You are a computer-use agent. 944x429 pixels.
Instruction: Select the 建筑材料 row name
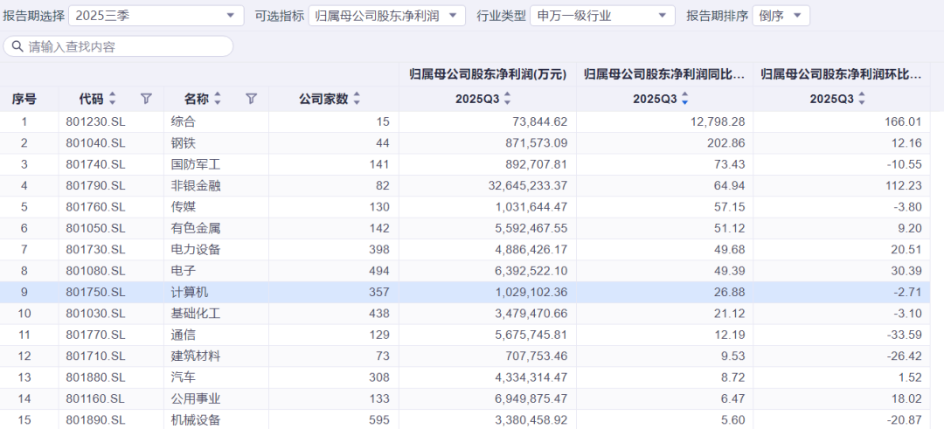pos(196,356)
